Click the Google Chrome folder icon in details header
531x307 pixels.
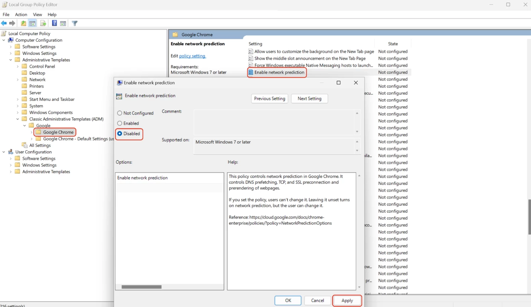(175, 34)
